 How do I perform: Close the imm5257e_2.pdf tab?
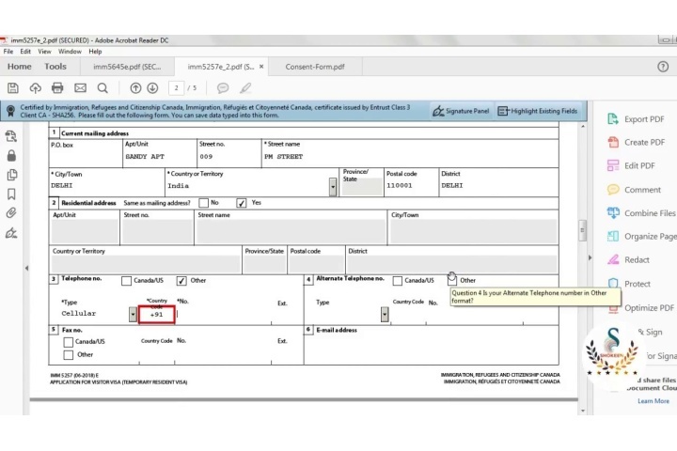pyautogui.click(x=261, y=67)
